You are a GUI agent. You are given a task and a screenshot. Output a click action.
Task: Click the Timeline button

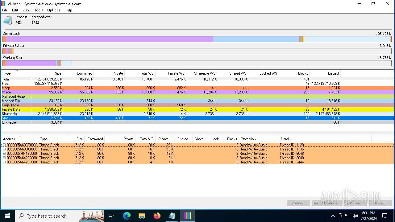(298, 203)
